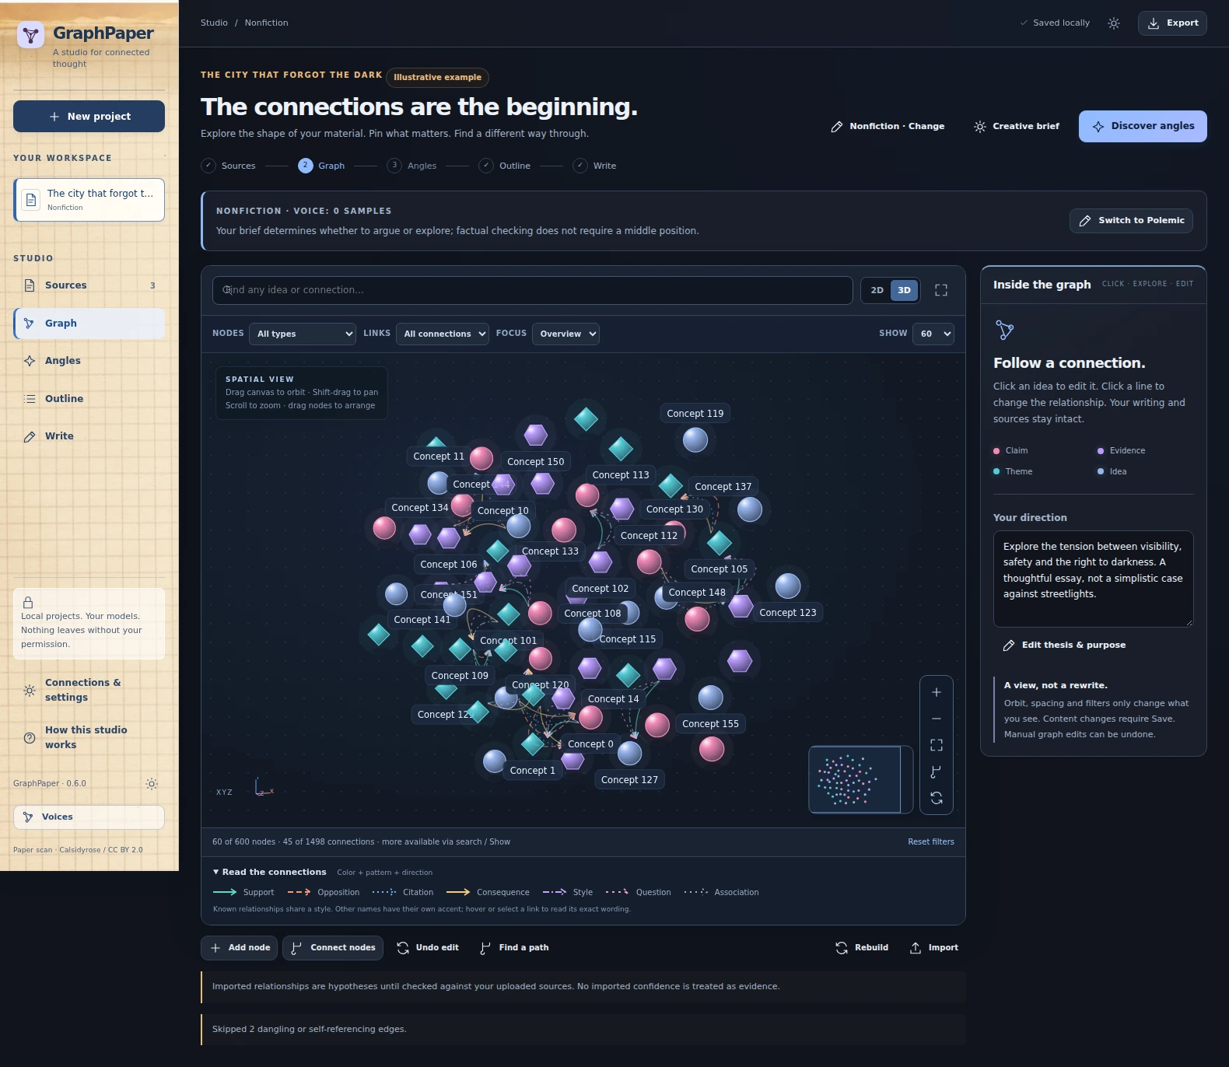Zoom in with the plus graph control
The image size is (1229, 1067).
937,692
